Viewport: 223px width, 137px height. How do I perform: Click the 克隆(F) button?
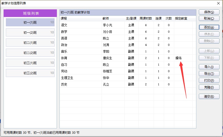click(x=209, y=87)
